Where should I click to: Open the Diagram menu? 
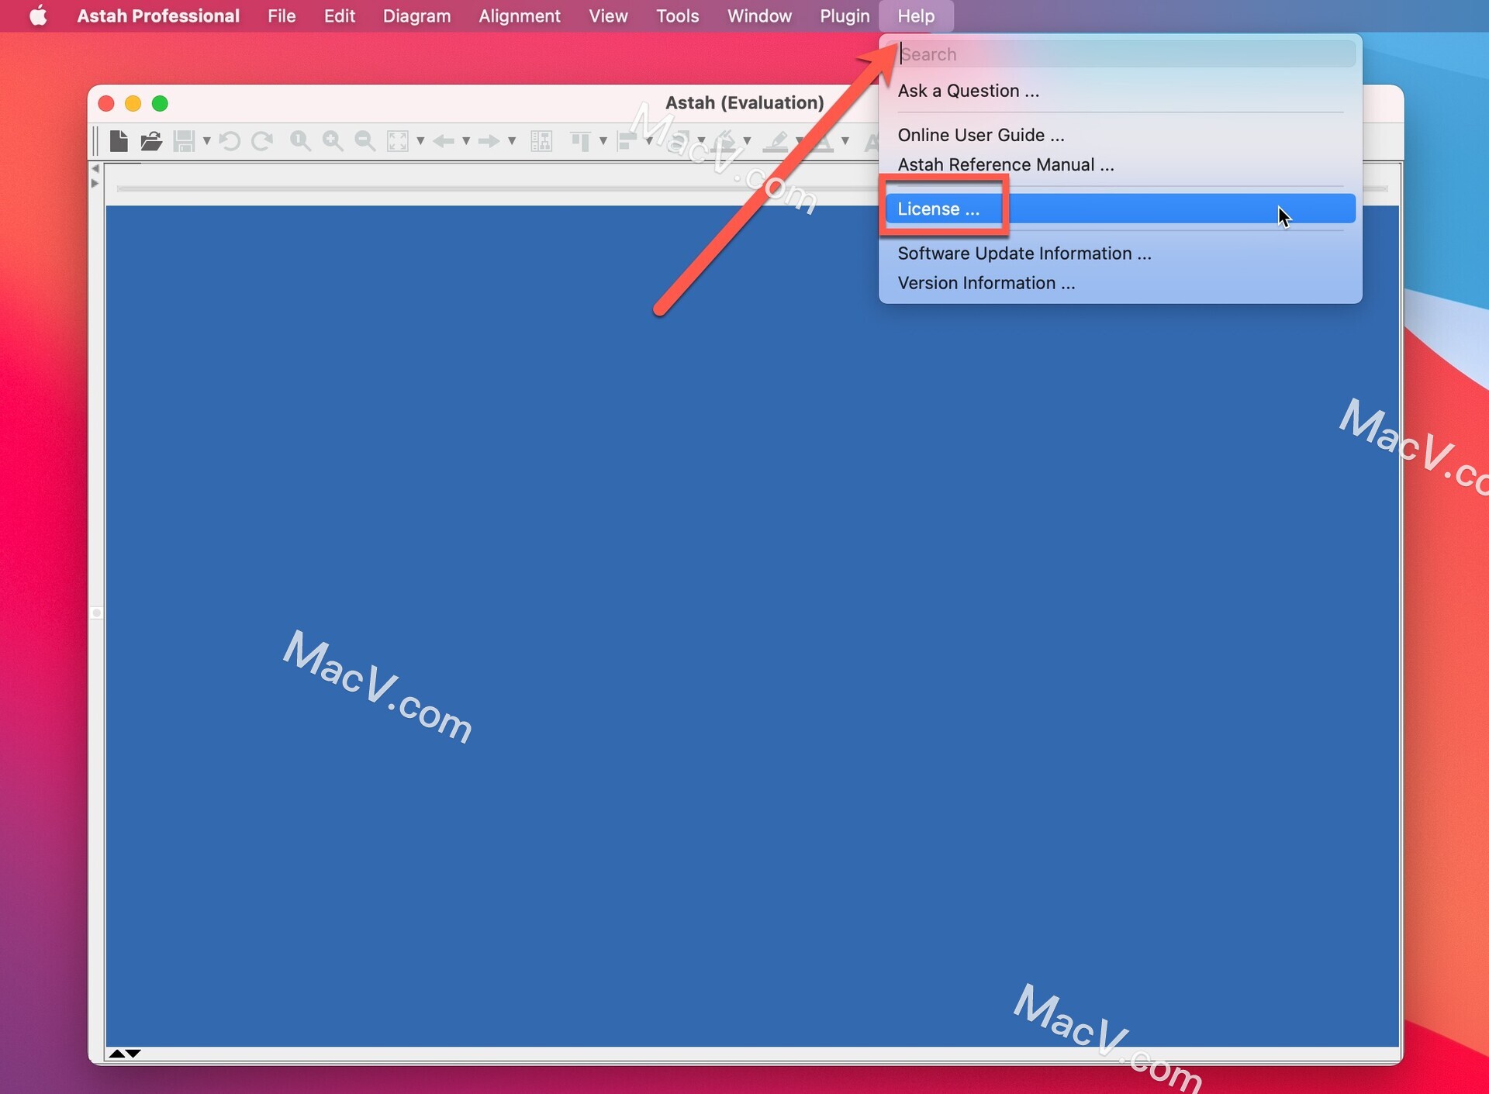416,16
